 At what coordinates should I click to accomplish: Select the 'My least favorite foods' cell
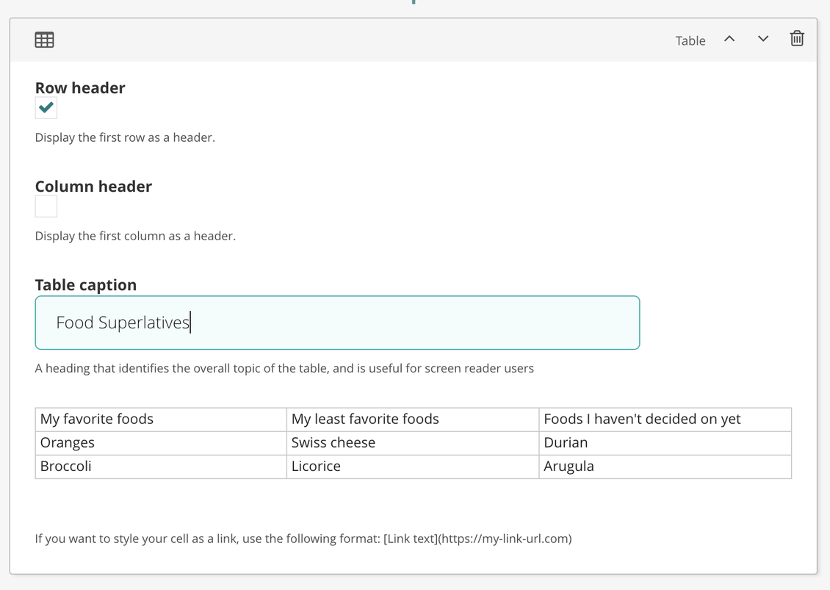[413, 420]
